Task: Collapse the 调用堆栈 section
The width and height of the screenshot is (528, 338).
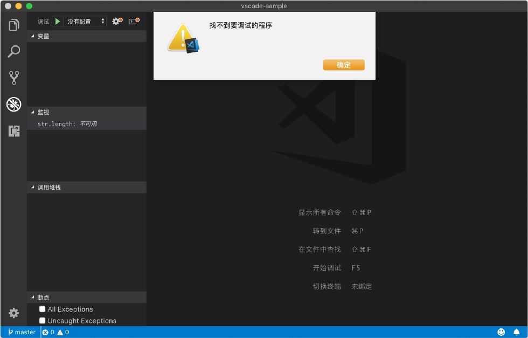Action: coord(87,188)
